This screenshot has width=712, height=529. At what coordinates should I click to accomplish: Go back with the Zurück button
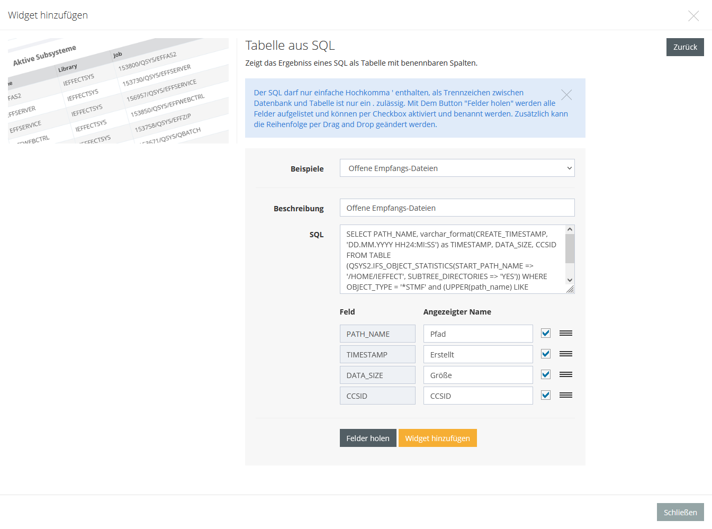(x=685, y=47)
